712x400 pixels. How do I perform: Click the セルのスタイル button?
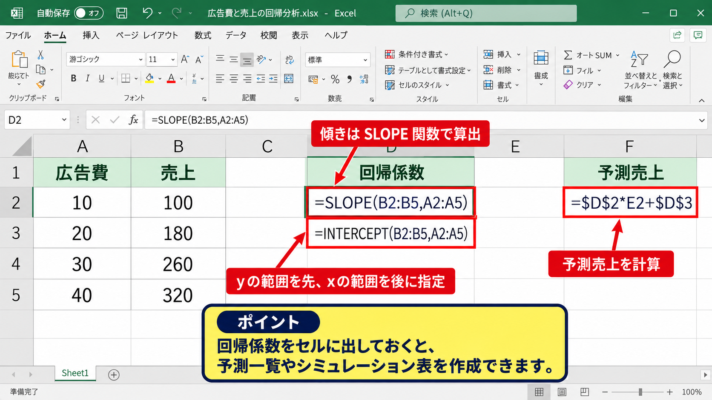[x=417, y=85]
